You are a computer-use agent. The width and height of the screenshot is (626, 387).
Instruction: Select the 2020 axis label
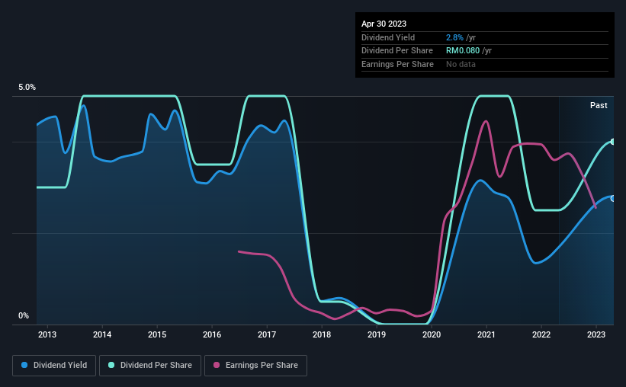click(432, 334)
